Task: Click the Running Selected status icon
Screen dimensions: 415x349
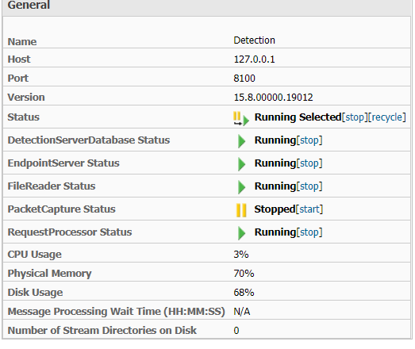Action: (241, 118)
